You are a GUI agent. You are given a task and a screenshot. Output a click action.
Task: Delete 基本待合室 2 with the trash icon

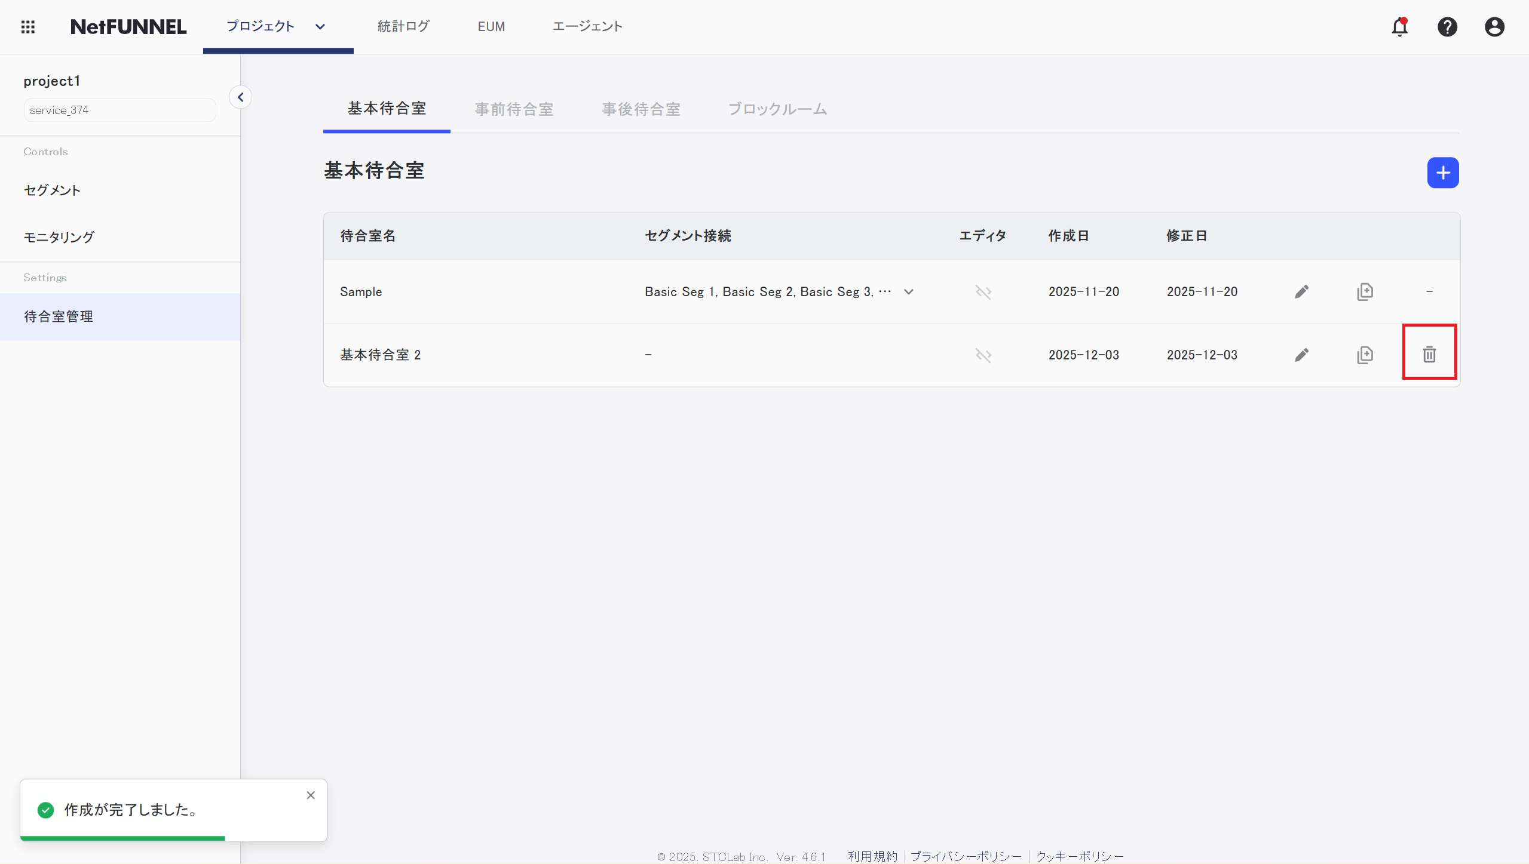pyautogui.click(x=1429, y=354)
